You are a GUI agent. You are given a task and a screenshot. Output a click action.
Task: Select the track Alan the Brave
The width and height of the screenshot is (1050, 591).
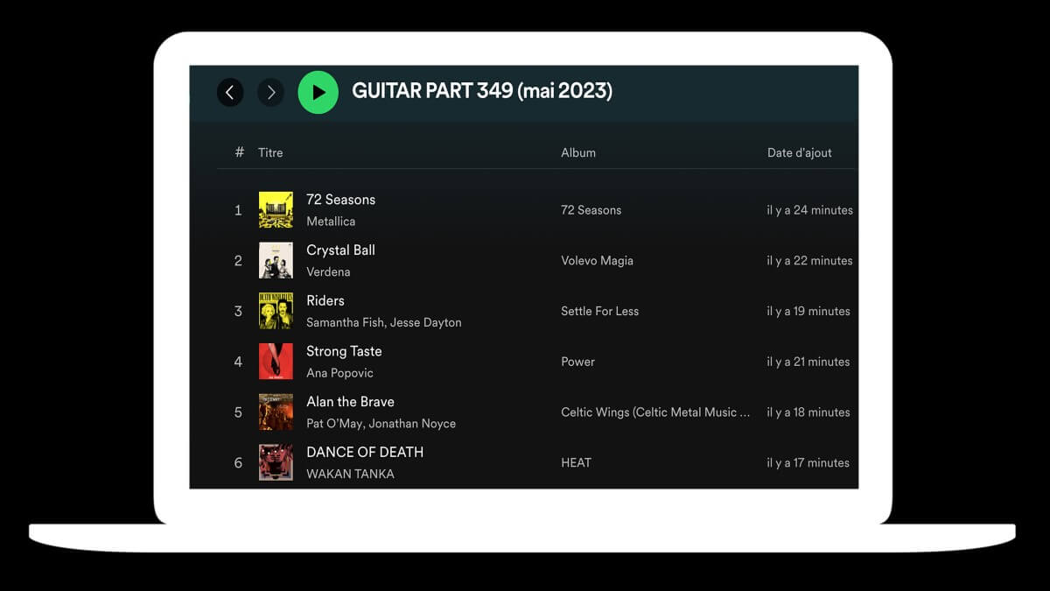[x=350, y=402]
